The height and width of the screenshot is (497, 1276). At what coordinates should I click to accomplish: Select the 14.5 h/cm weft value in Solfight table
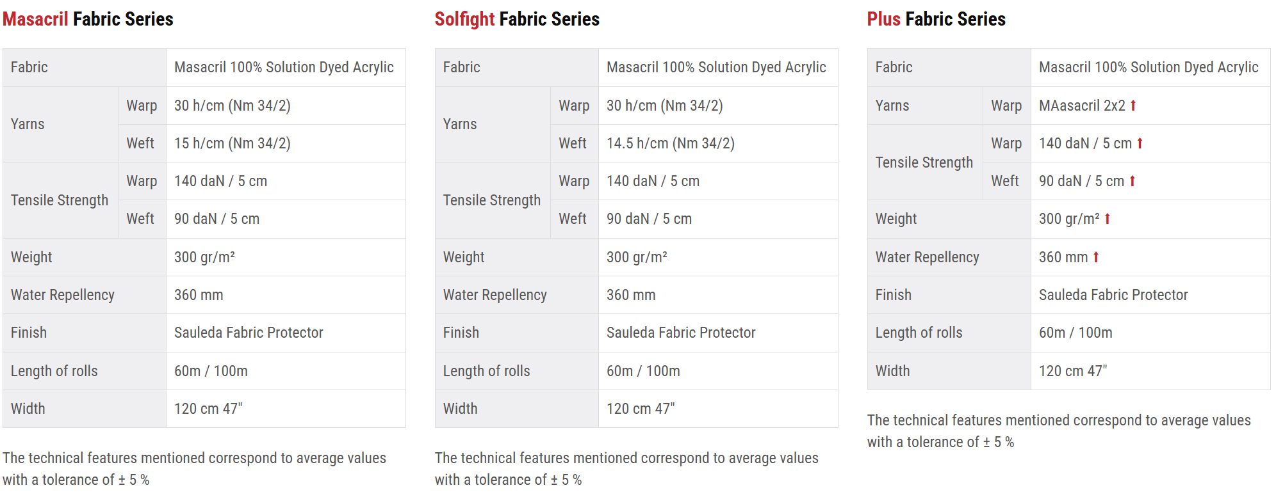click(670, 143)
